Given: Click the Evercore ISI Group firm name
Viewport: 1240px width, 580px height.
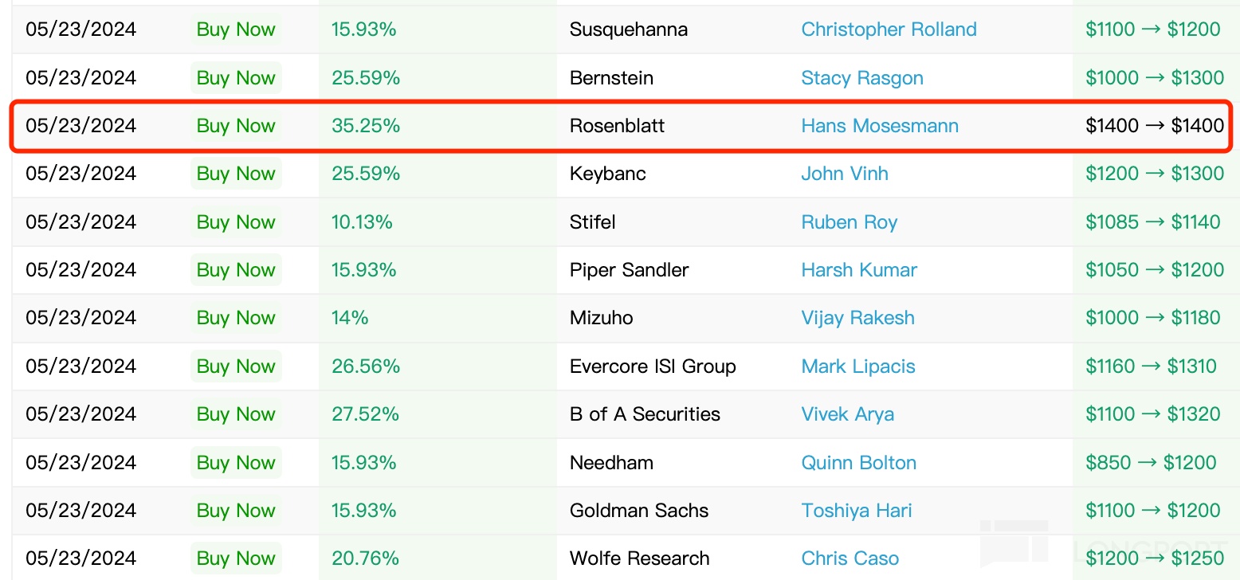Looking at the screenshot, I should pos(653,366).
